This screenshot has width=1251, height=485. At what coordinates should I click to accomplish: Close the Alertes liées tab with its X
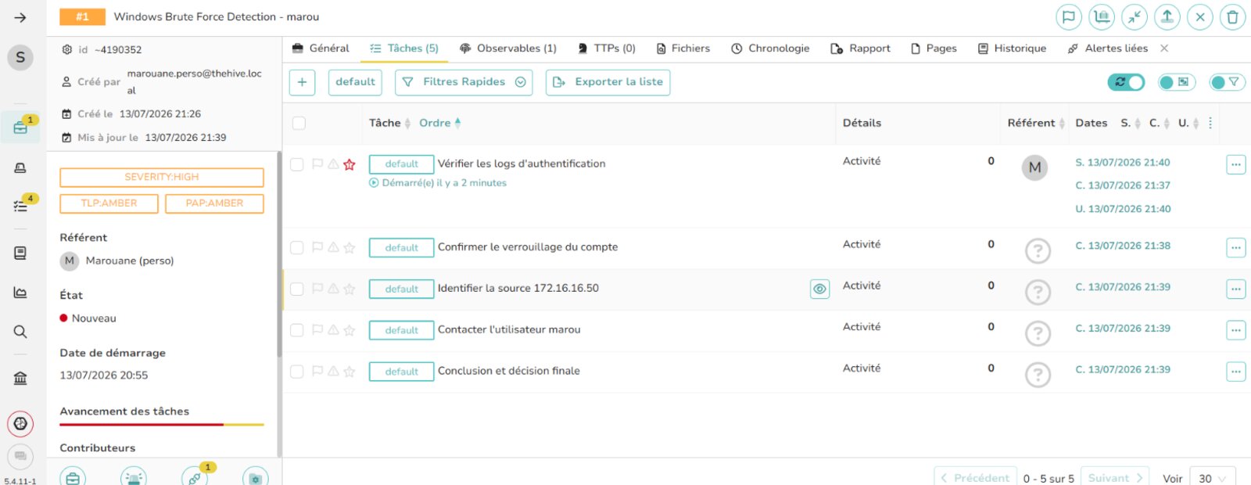[x=1164, y=48]
